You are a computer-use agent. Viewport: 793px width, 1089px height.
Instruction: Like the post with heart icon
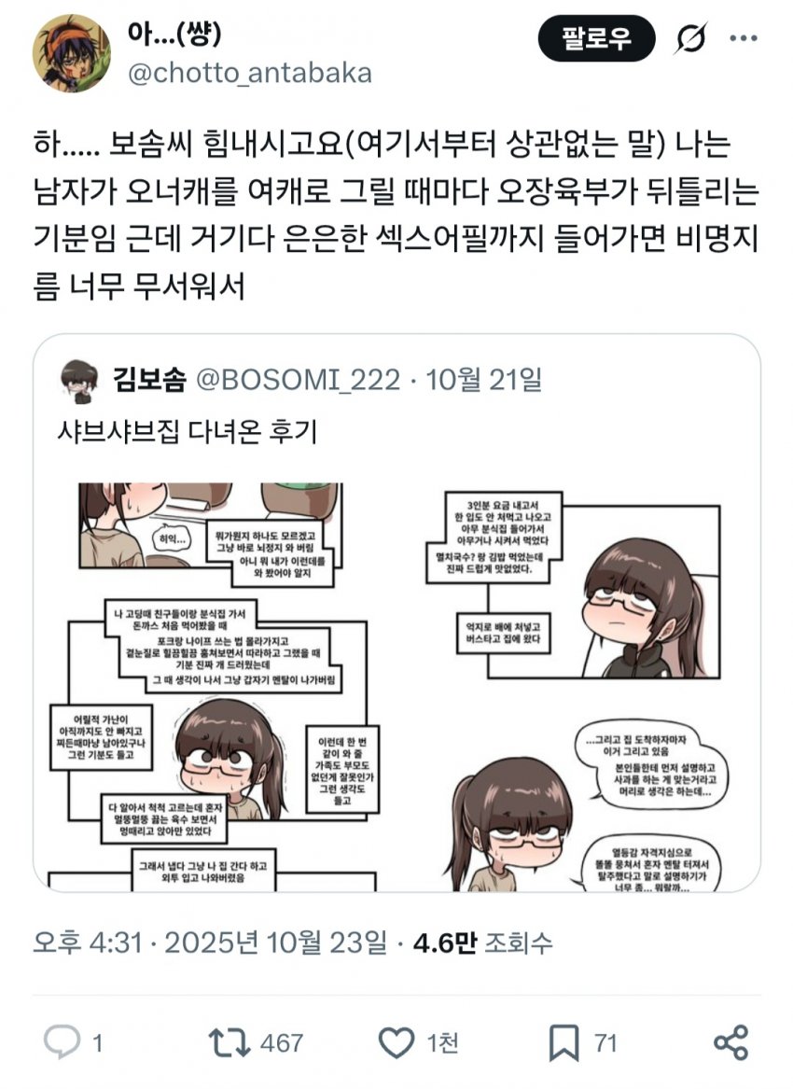(x=396, y=1041)
